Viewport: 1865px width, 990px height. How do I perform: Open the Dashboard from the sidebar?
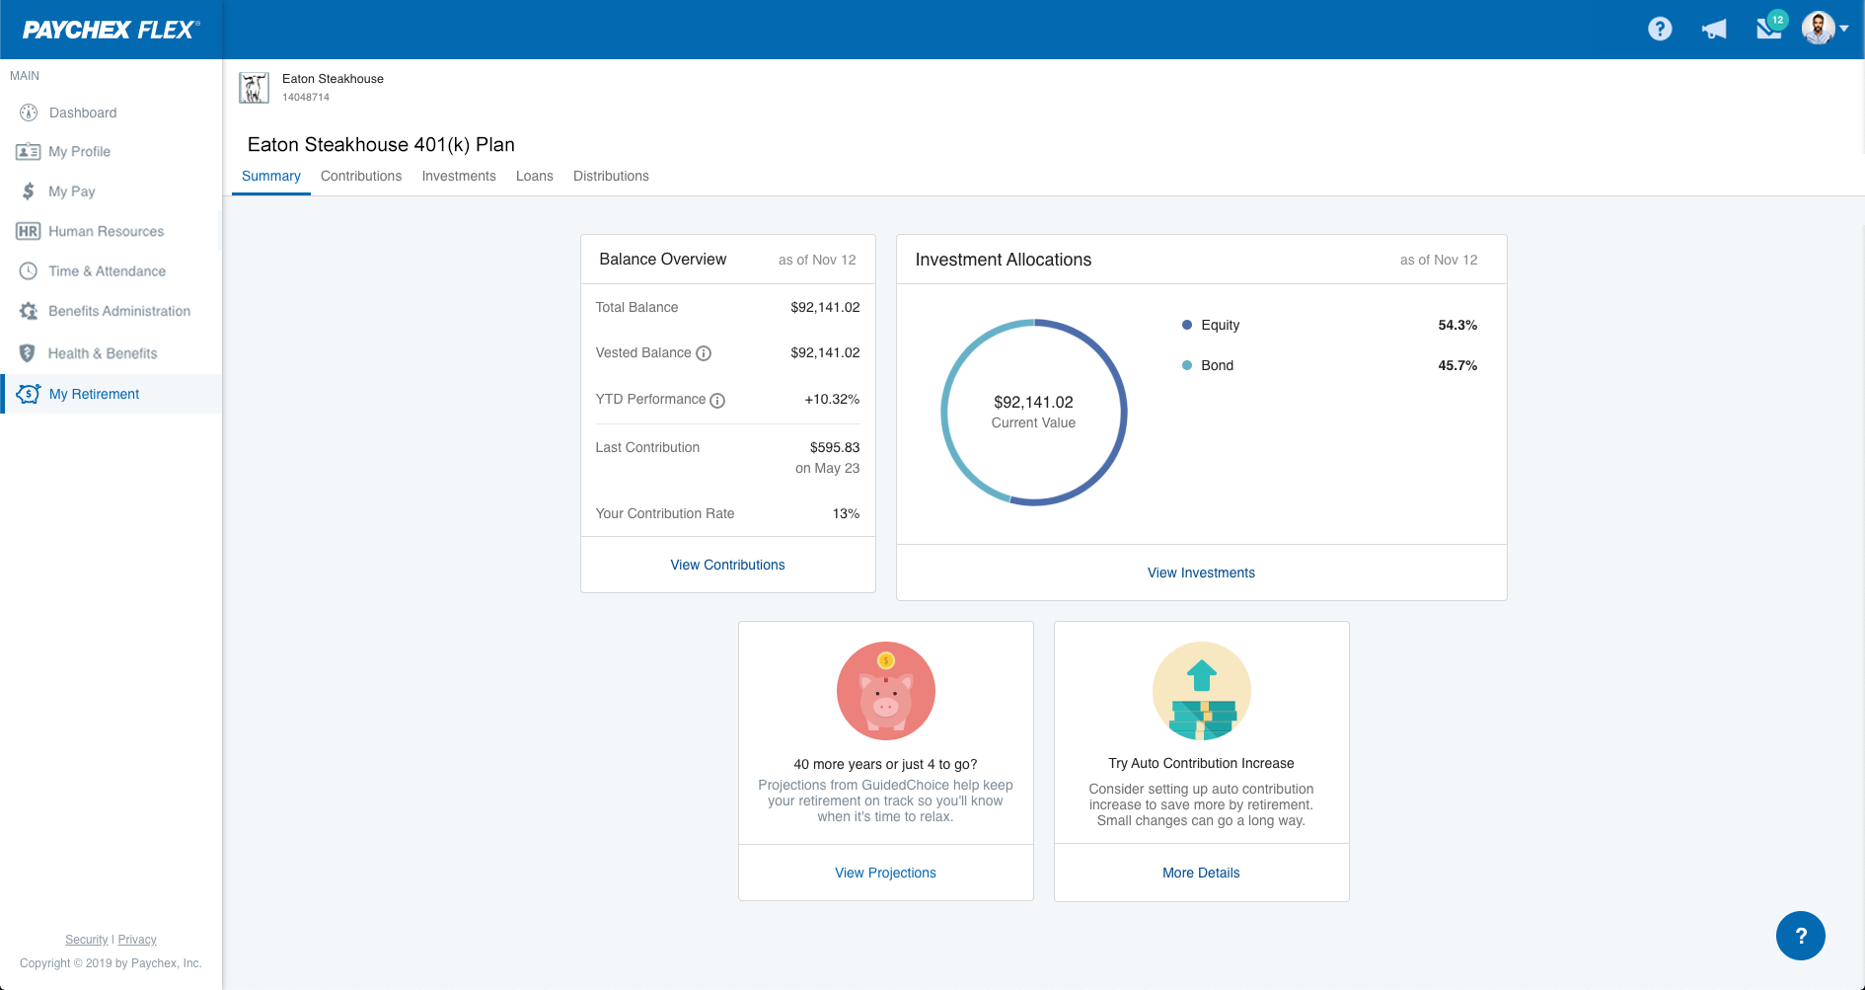coord(83,113)
